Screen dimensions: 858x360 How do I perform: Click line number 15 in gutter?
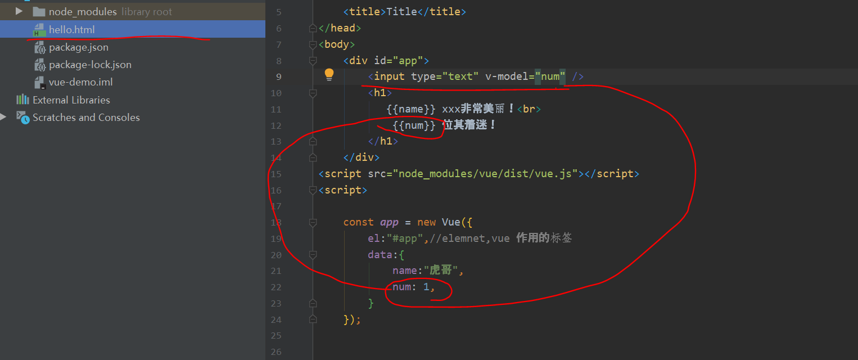click(276, 174)
